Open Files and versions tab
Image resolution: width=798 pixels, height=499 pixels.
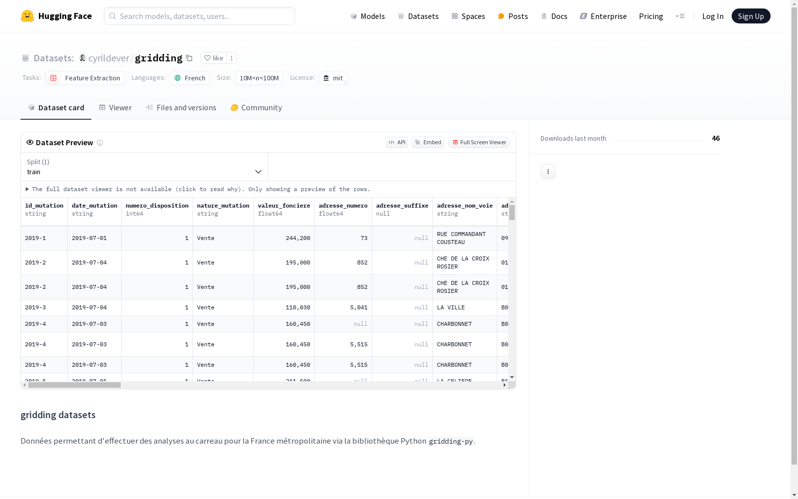coord(181,108)
